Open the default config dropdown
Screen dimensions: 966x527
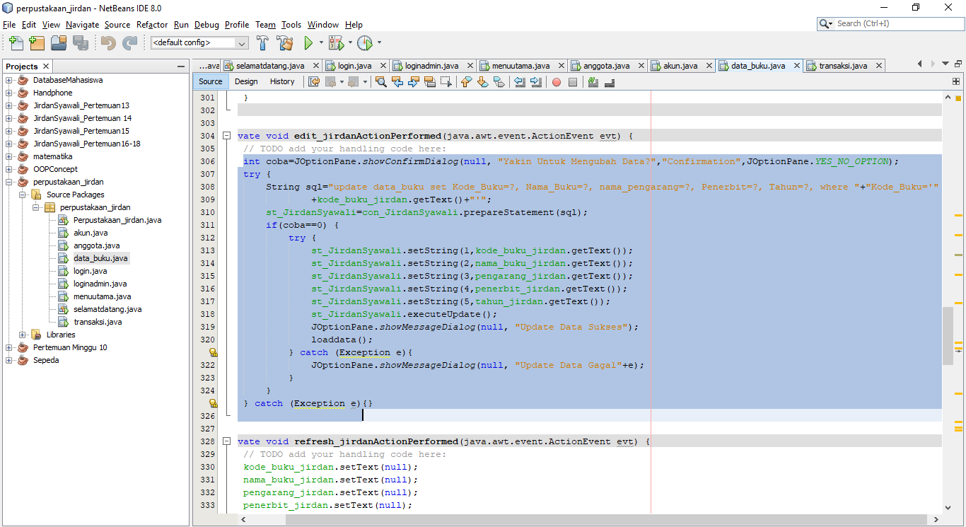pos(242,42)
